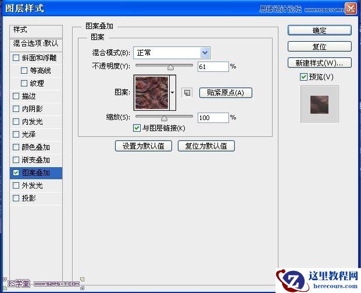The height and width of the screenshot is (293, 361).
Task: Create new preset from current pattern icon
Action: [x=187, y=93]
